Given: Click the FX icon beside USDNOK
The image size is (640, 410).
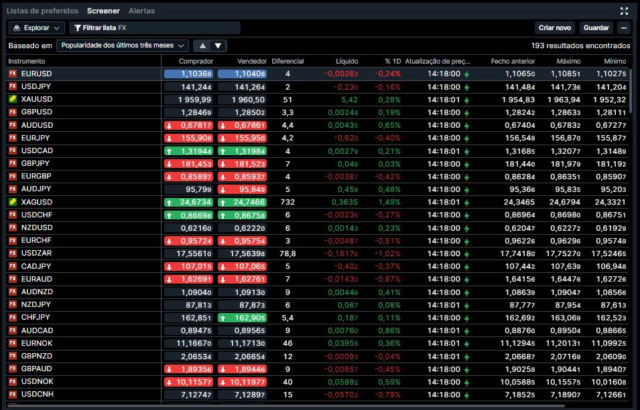Looking at the screenshot, I should pyautogui.click(x=13, y=381).
